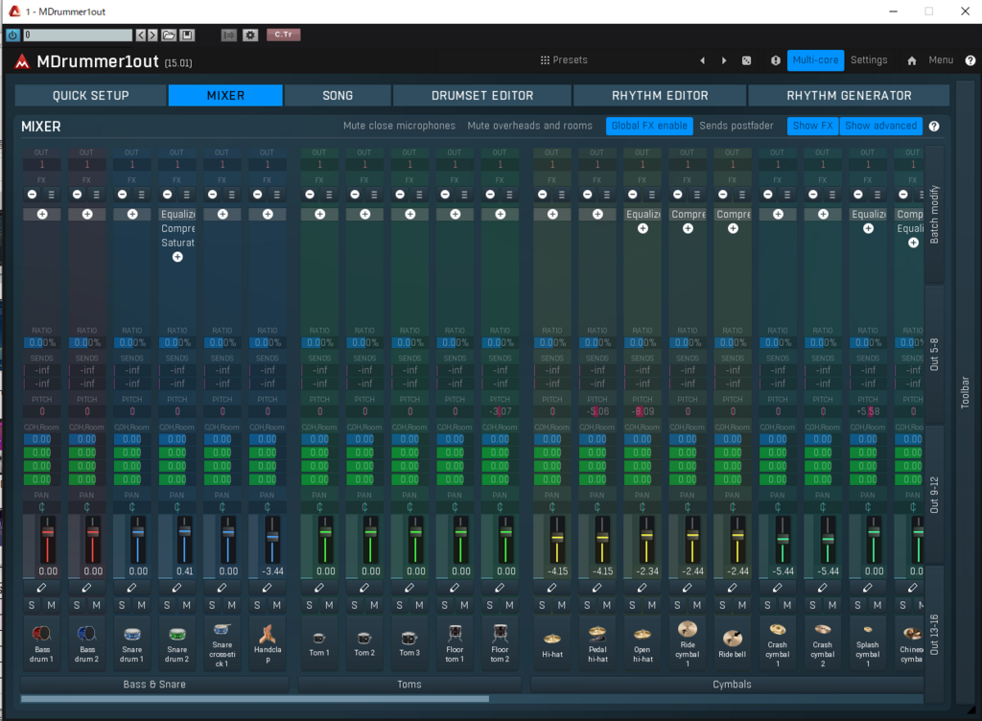Image resolution: width=982 pixels, height=721 pixels.
Task: Open the FX list menu on Bass drum 2
Action: tap(97, 195)
